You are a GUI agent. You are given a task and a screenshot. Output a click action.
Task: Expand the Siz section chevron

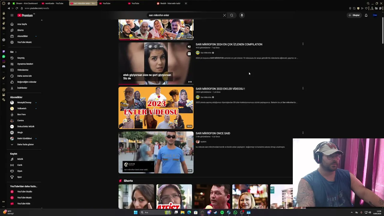16,52
